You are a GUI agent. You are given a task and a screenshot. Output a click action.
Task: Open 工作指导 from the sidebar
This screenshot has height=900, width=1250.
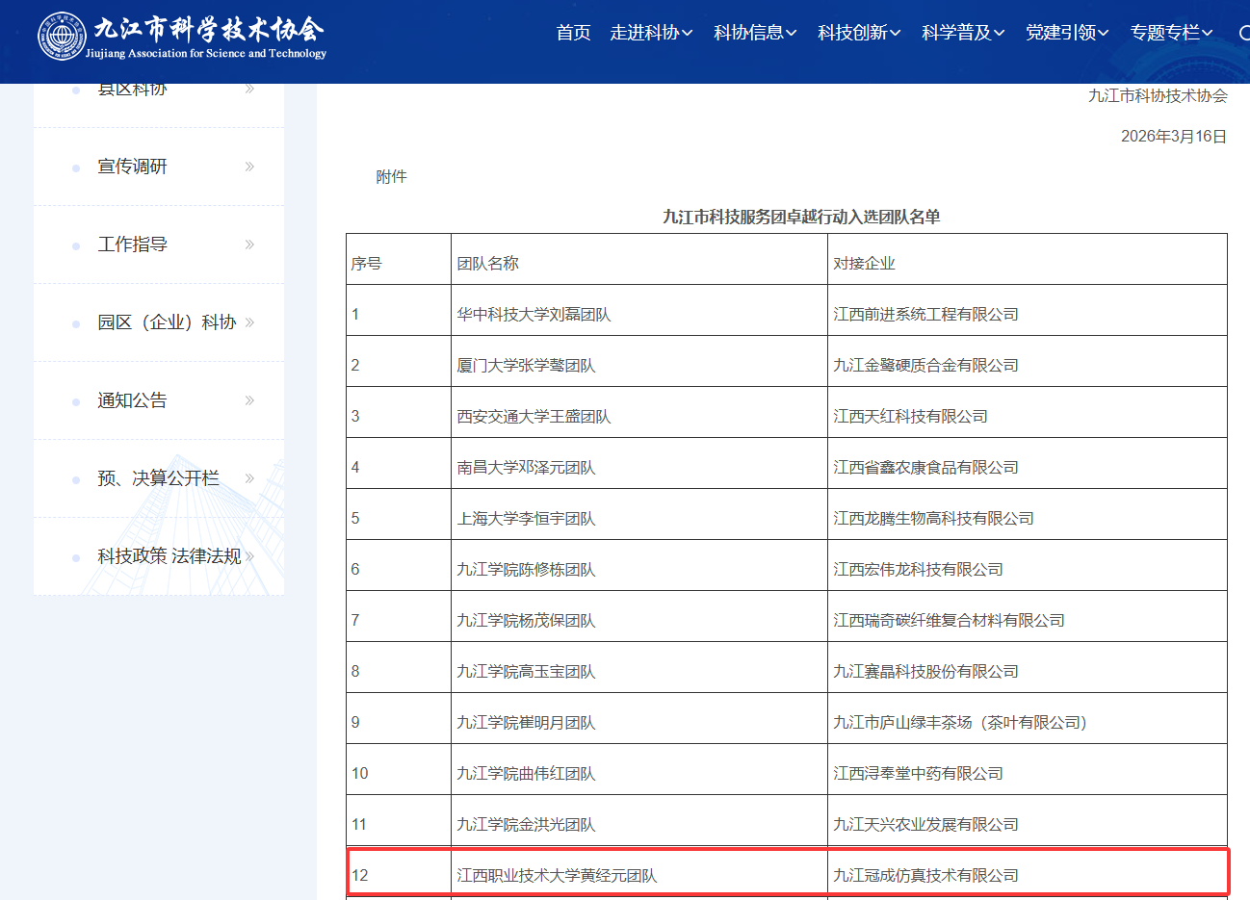(132, 244)
